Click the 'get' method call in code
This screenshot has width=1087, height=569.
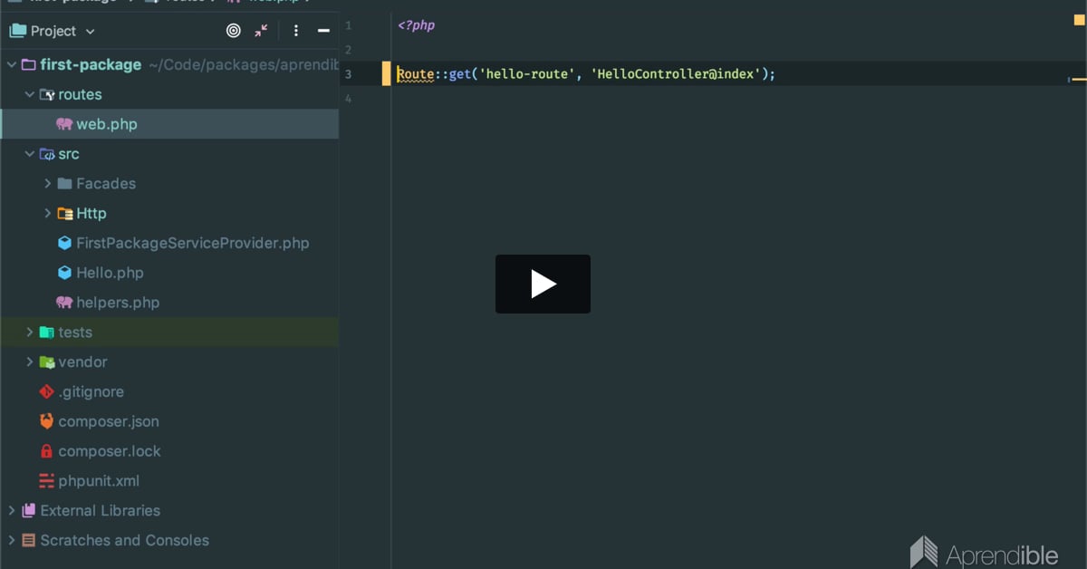click(460, 74)
